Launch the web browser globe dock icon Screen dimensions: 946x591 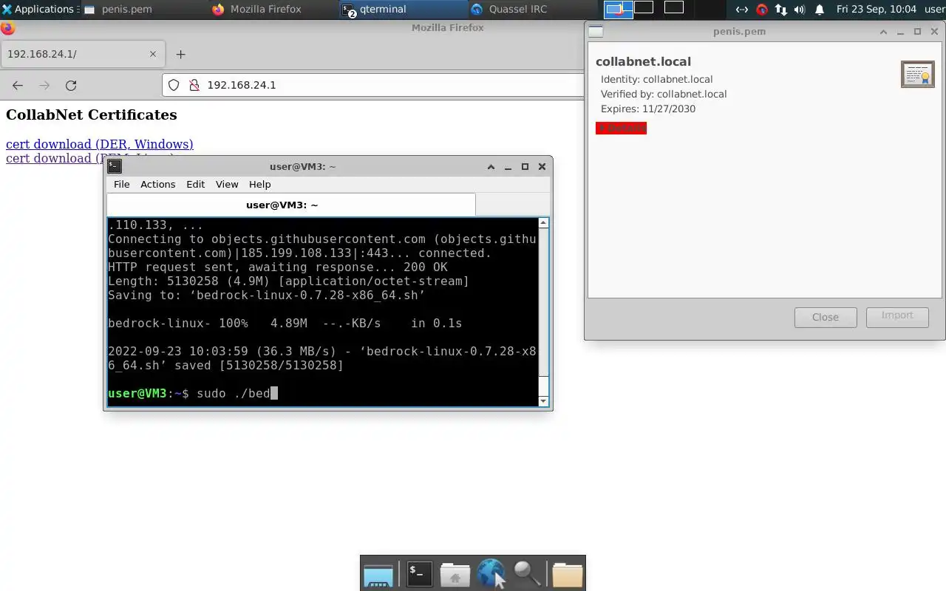[x=491, y=574]
